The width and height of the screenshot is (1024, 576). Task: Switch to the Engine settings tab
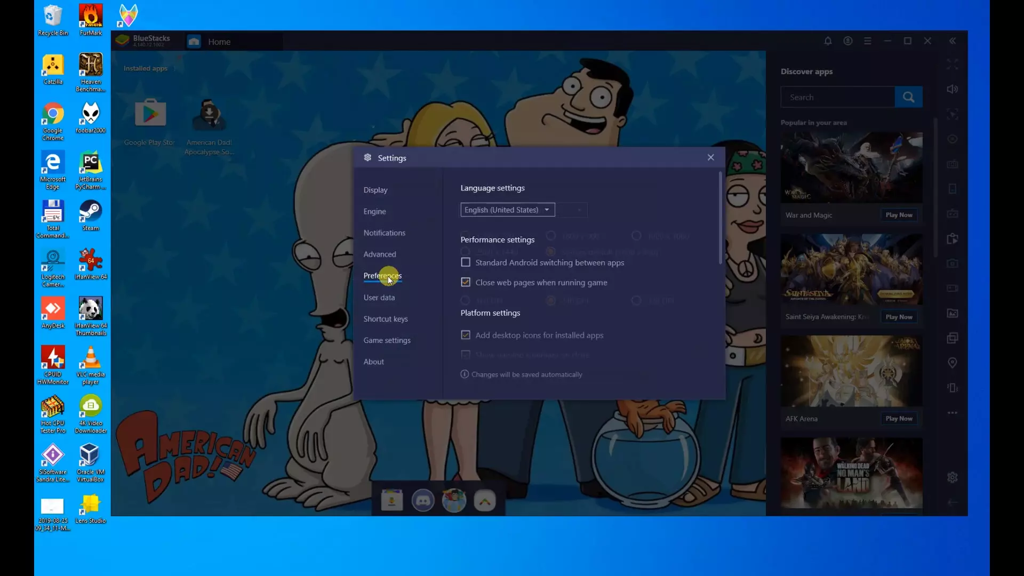[374, 211]
